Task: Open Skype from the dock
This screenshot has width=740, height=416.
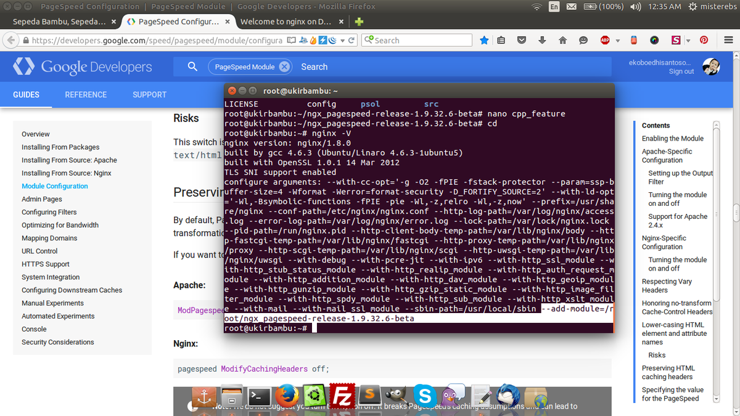Action: (x=424, y=396)
